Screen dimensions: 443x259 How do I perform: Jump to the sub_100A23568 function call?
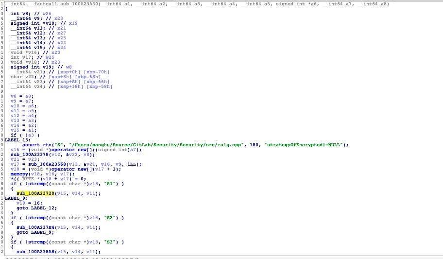coord(47,164)
